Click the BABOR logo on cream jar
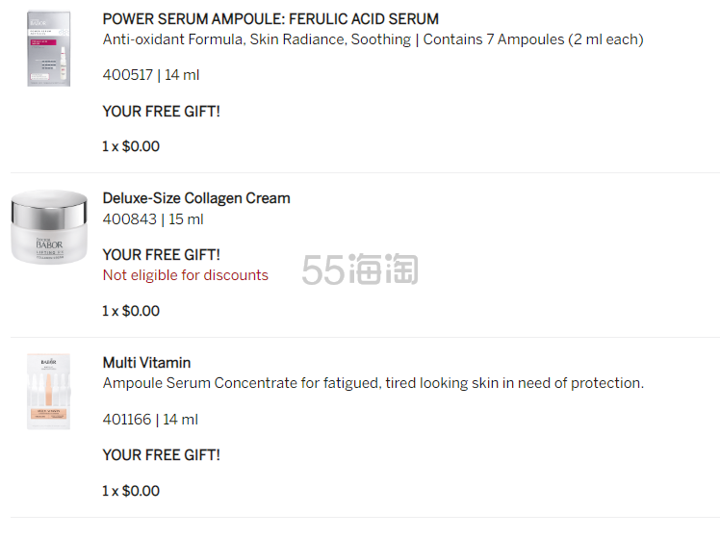This screenshot has width=720, height=539. click(x=49, y=244)
